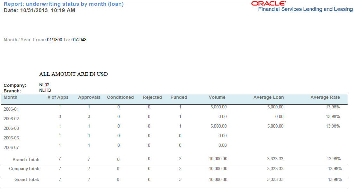Click the report title 'underwriting status by month (loan)'
Viewport: 354px width, 196px height.
pyautogui.click(x=75, y=4)
